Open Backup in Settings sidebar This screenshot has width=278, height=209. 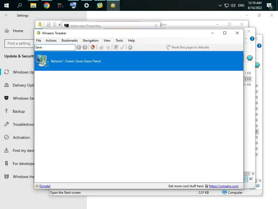(x=19, y=111)
